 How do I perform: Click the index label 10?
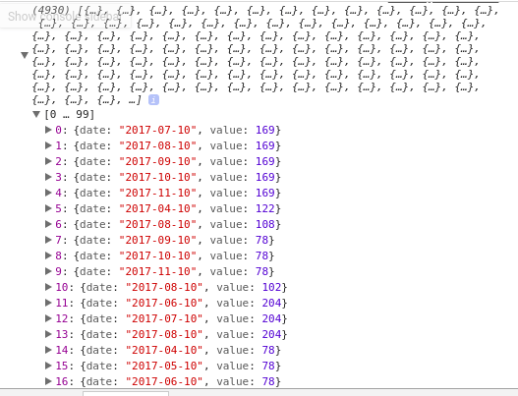(62, 287)
